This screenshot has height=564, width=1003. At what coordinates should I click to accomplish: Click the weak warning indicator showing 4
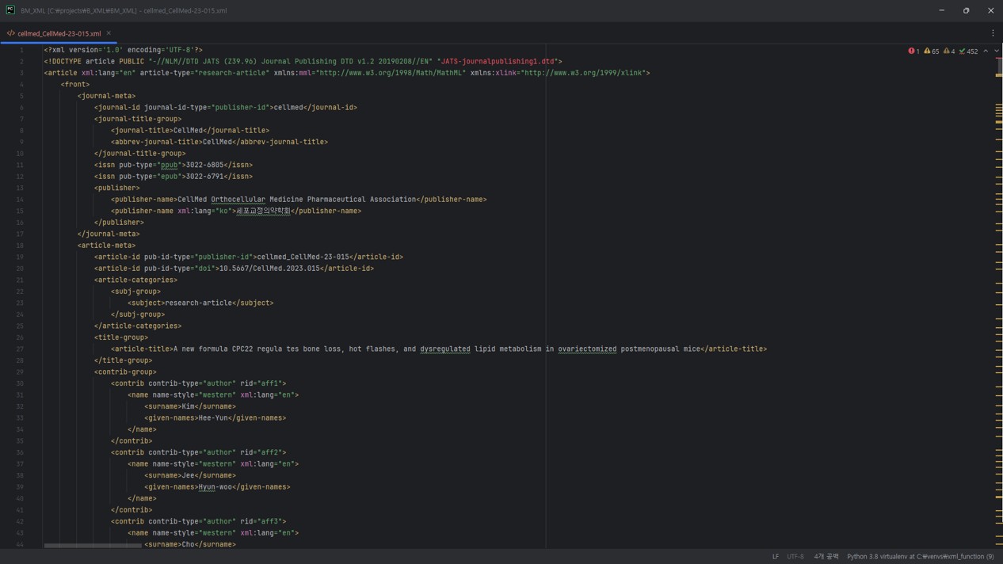coord(949,51)
